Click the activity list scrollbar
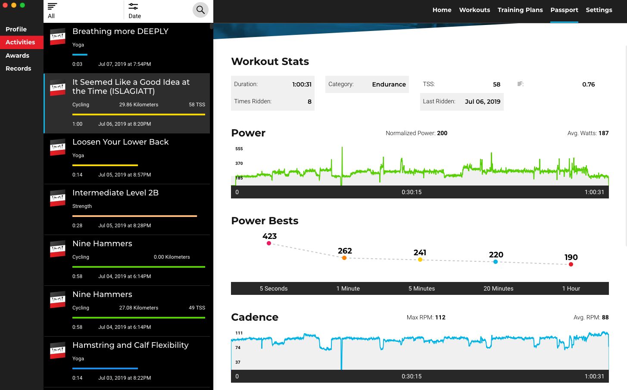Viewport: 627px width, 390px height. click(212, 26)
